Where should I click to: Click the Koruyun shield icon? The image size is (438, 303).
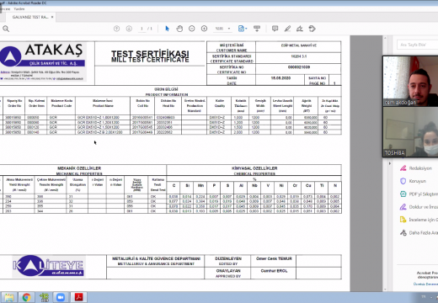click(403, 181)
